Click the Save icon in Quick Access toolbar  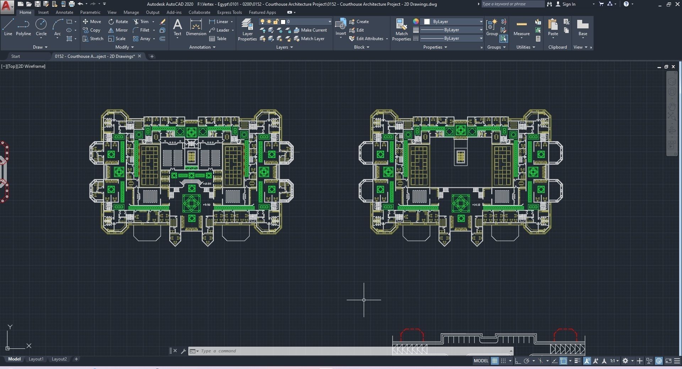pyautogui.click(x=37, y=4)
